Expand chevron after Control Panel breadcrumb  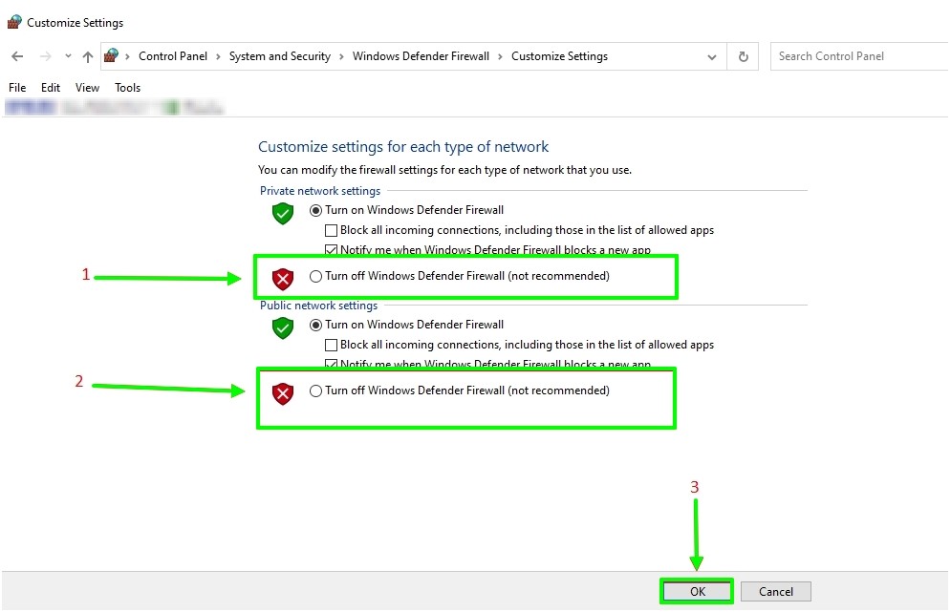(218, 56)
